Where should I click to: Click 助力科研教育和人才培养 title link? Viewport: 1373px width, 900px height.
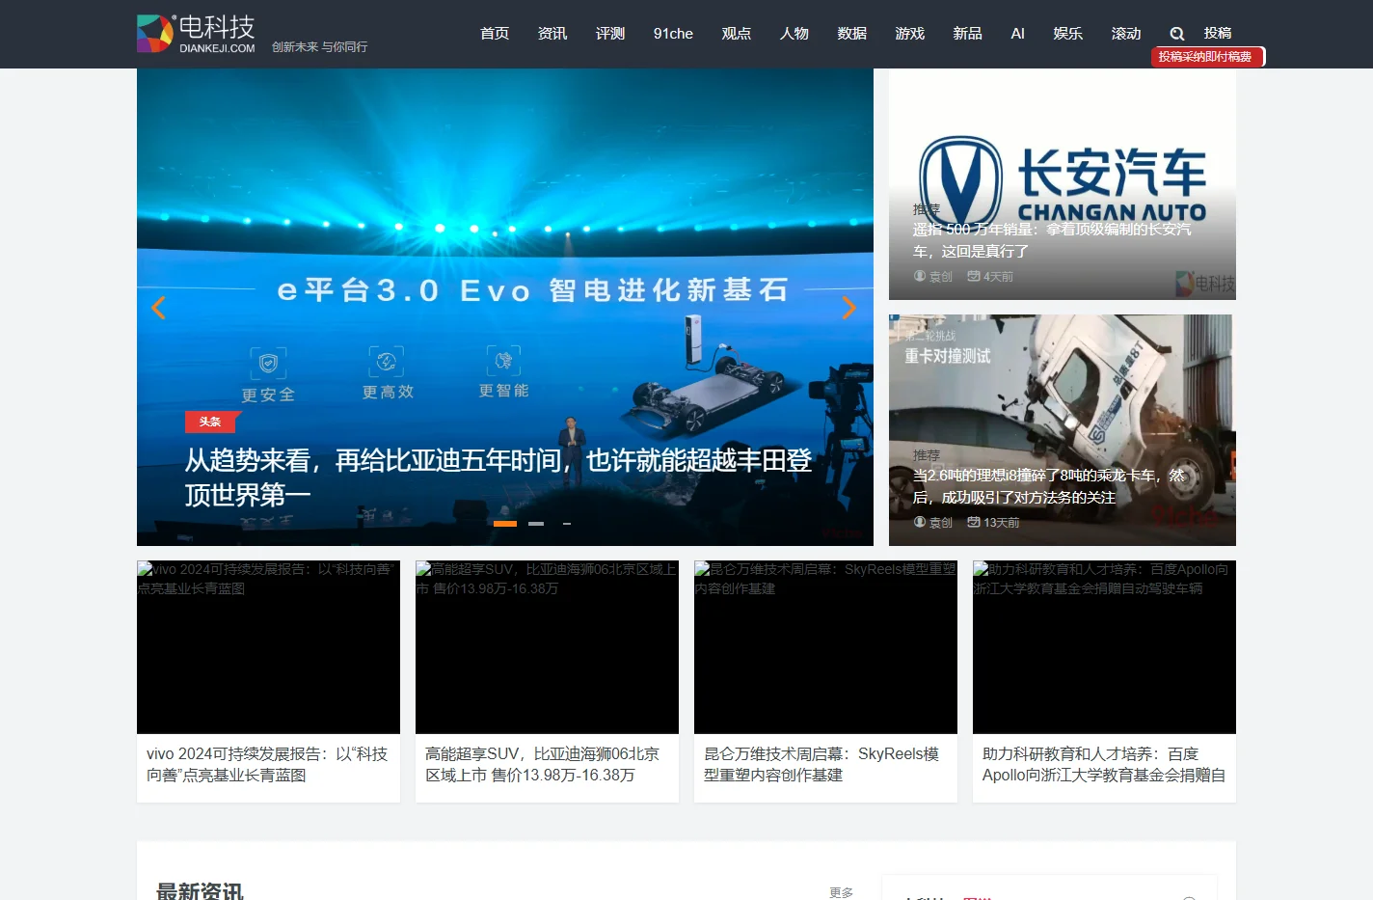1104,765
